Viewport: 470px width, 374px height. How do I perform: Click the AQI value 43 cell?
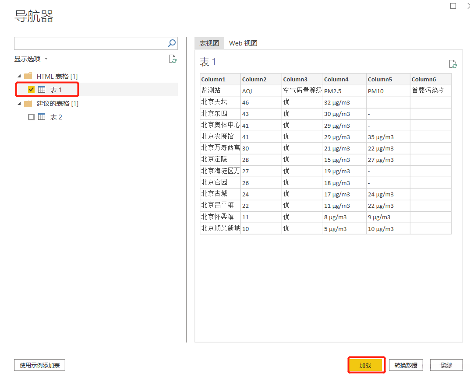(x=261, y=114)
